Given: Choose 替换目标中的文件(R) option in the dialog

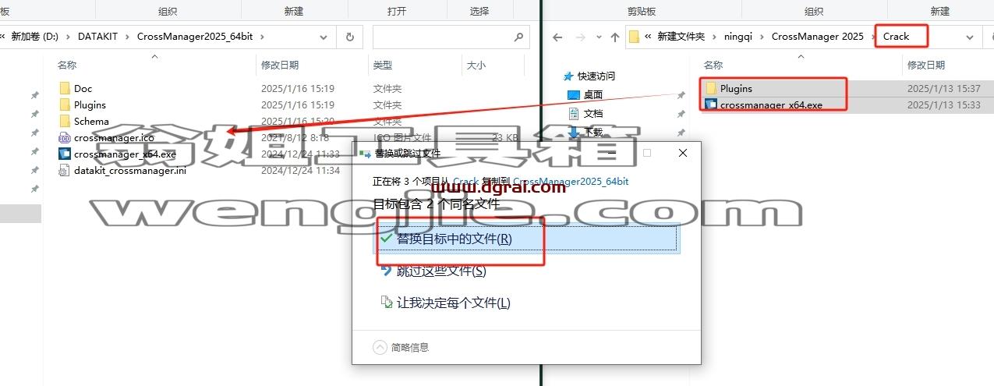Looking at the screenshot, I should click(528, 239).
